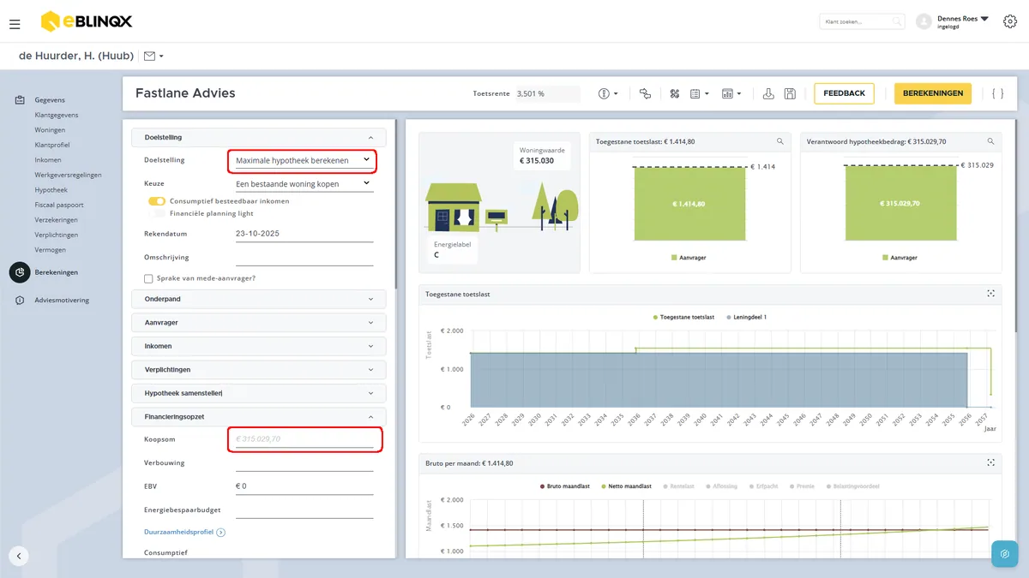Image resolution: width=1029 pixels, height=578 pixels.
Task: Open the Dennes Roes user dropdown
Action: click(x=962, y=21)
